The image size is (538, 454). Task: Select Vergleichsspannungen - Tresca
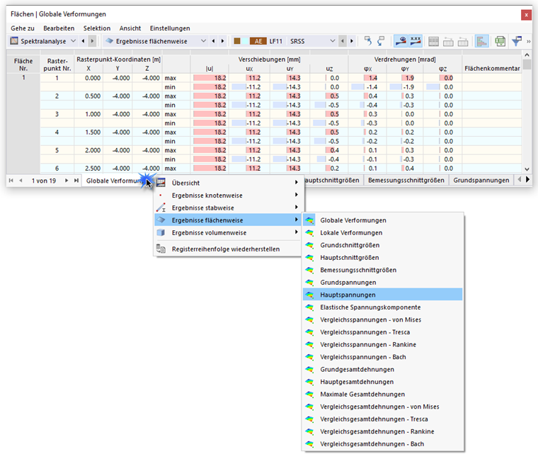[382, 332]
